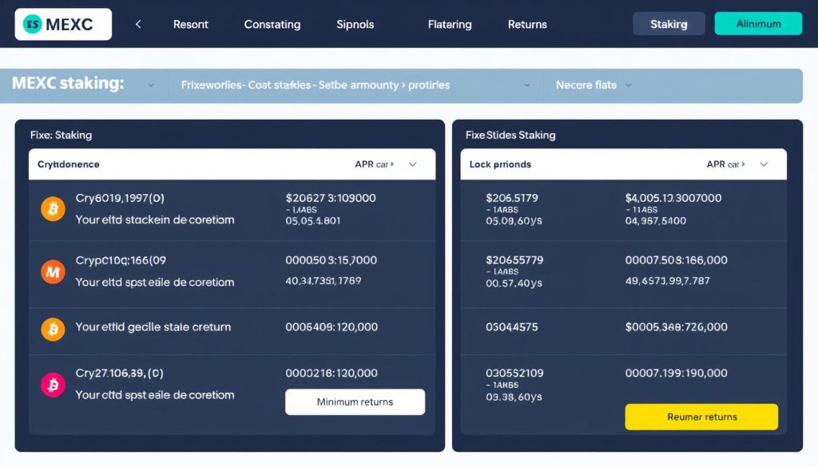Click the chevron beside Necere flats
818x467 pixels.
point(629,85)
